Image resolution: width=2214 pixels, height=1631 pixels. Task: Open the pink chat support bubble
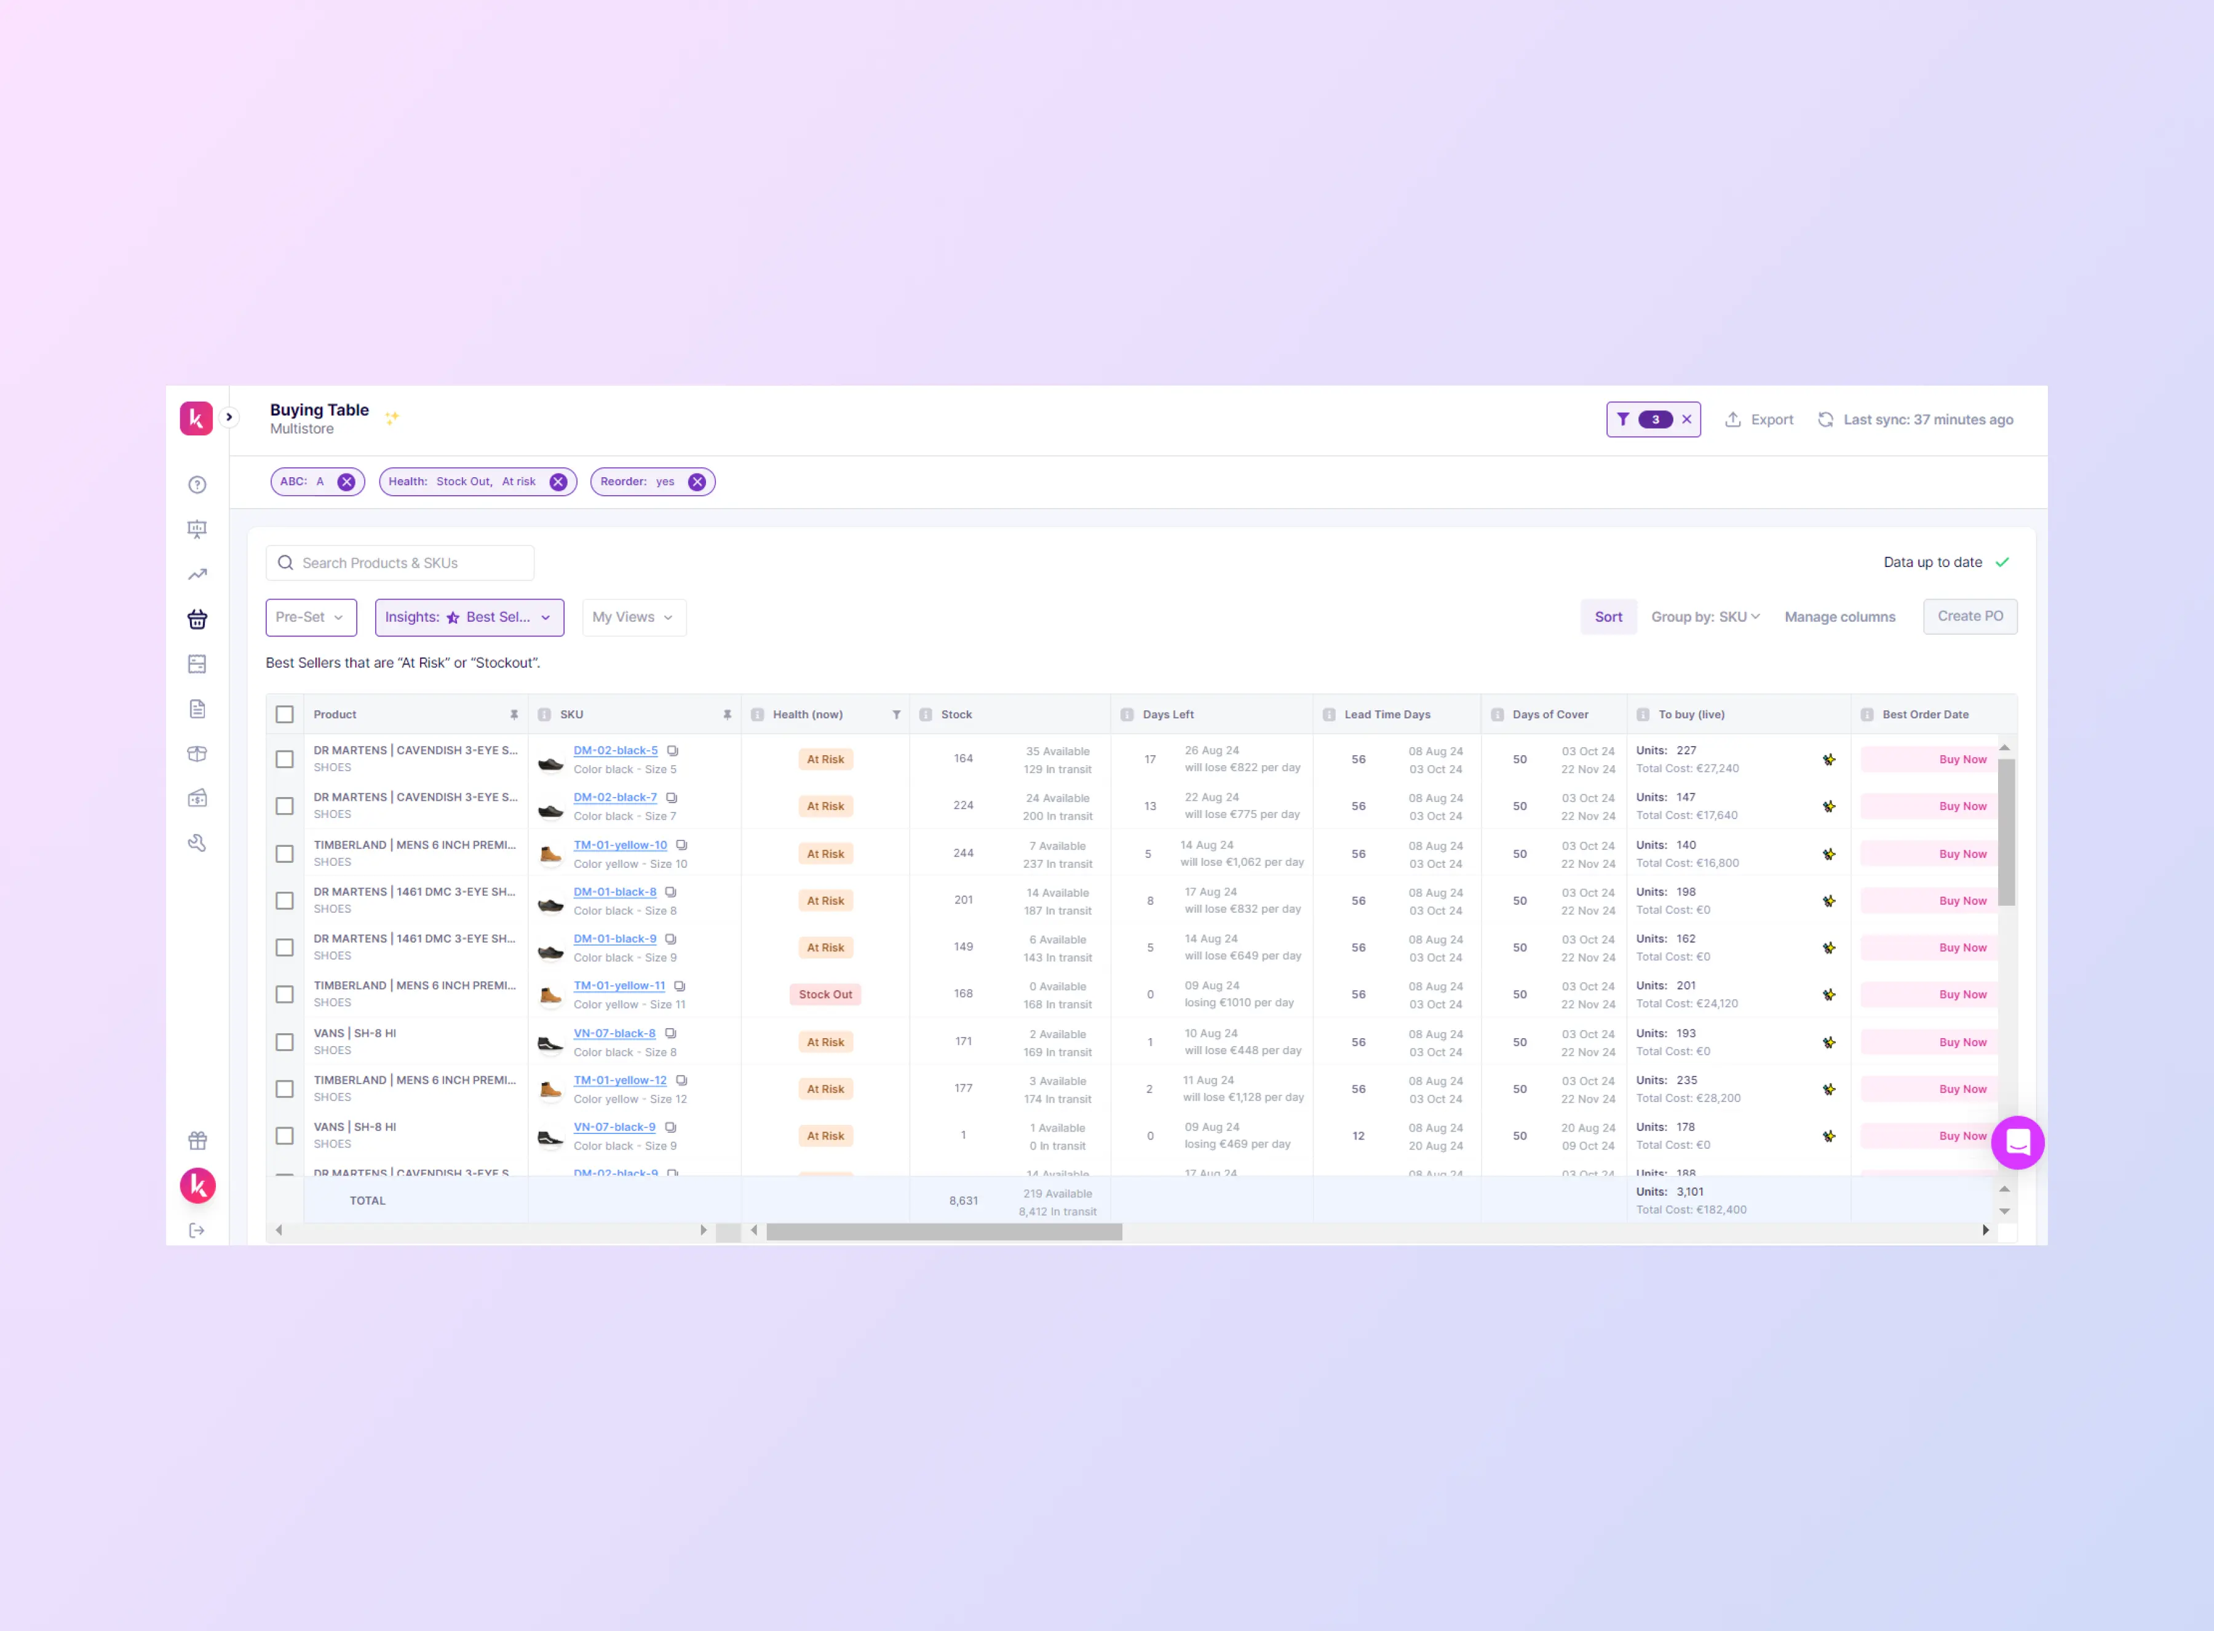[2018, 1142]
